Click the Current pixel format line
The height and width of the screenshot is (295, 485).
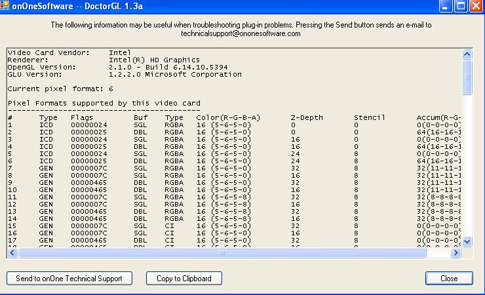point(60,88)
